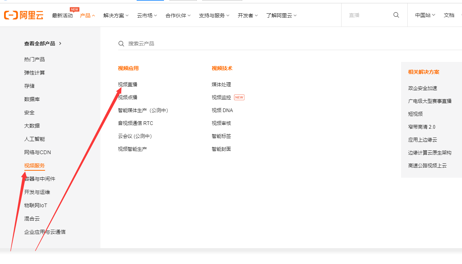Open 应用上边缘云 solution
462x264 pixels.
coord(422,140)
